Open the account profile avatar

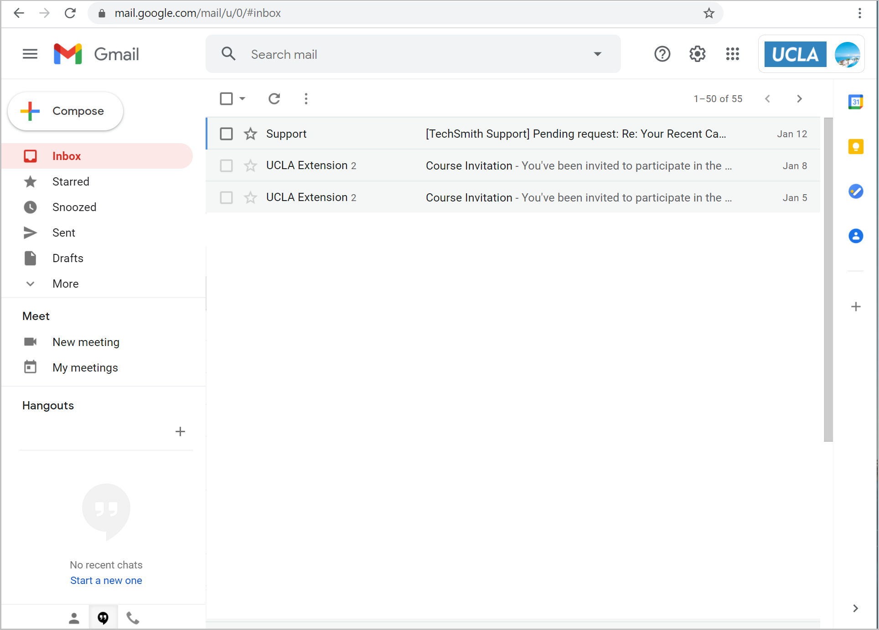[847, 54]
